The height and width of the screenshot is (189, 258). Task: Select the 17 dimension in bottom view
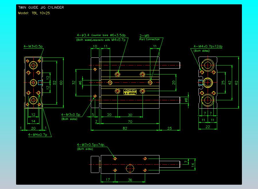[108, 180]
